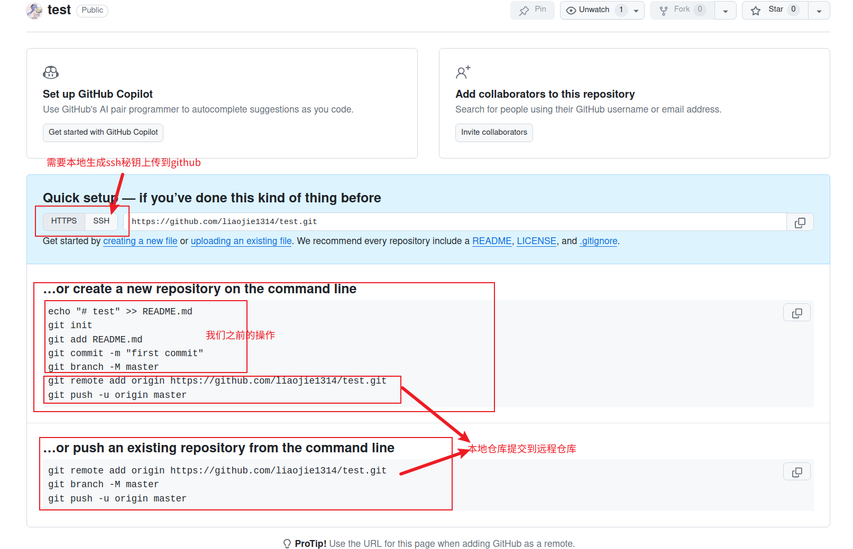Click the ProTip lightbulb icon
The width and height of the screenshot is (853, 549).
pos(287,544)
